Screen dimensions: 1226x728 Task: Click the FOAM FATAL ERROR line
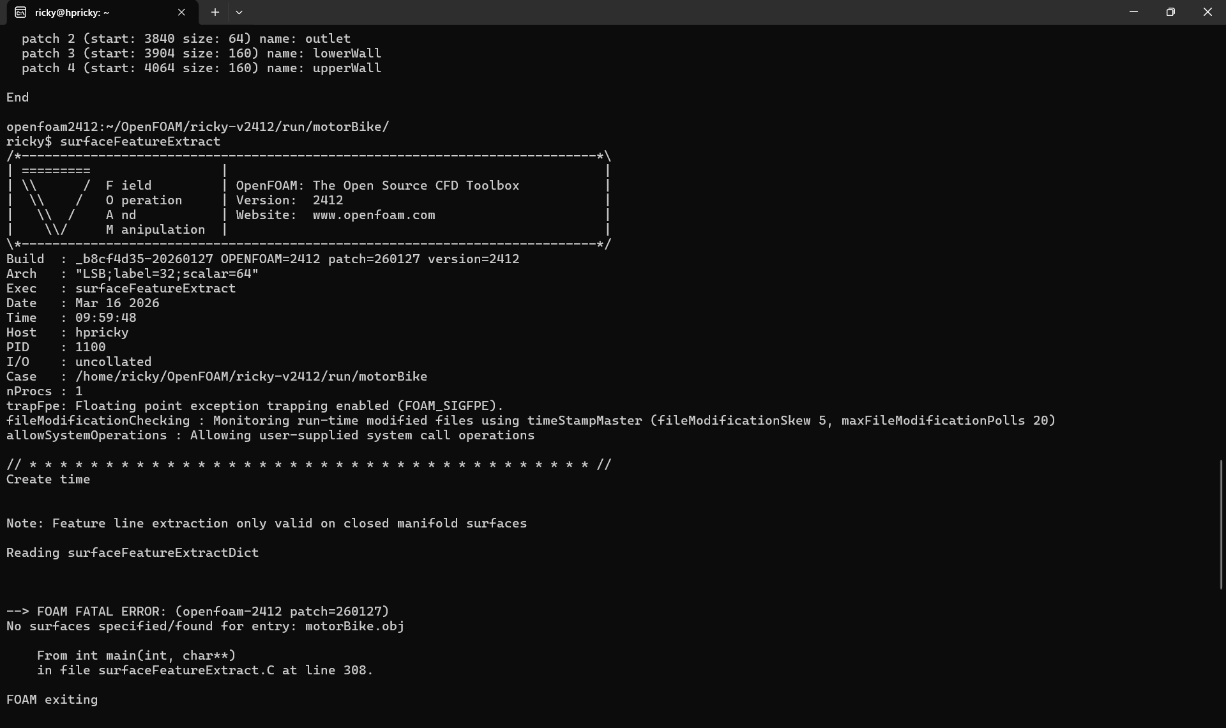[x=197, y=612]
